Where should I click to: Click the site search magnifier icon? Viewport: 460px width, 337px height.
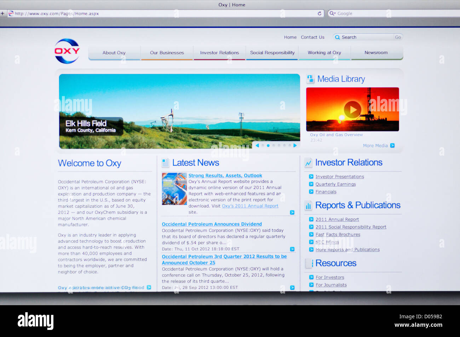(337, 37)
